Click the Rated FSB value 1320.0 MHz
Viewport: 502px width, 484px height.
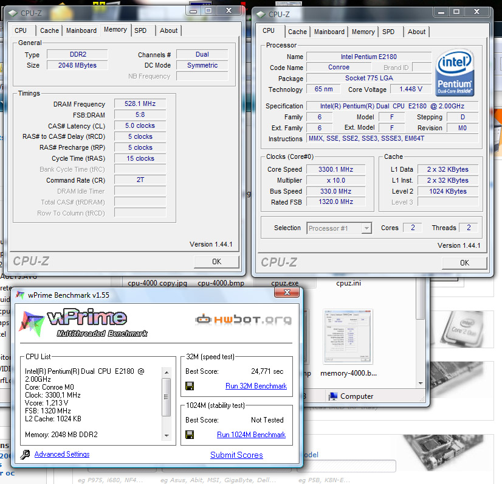(336, 202)
